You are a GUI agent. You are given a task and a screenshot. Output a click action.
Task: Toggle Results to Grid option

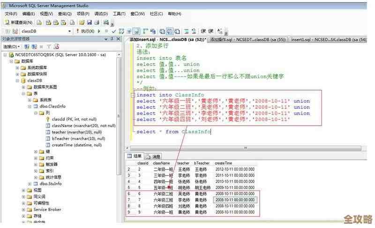[170, 31]
